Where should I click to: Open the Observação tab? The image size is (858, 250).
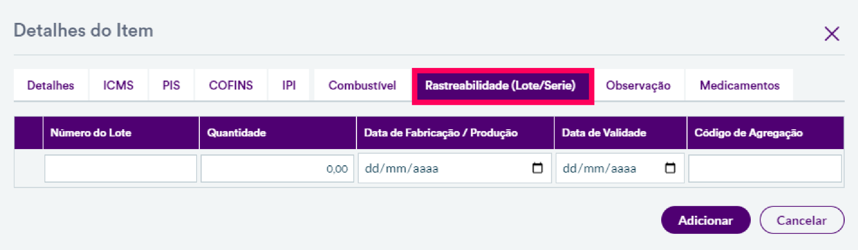click(x=638, y=85)
